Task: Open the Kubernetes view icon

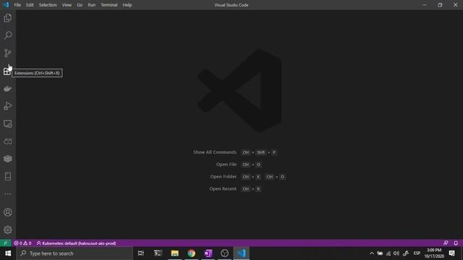Action: [x=8, y=142]
